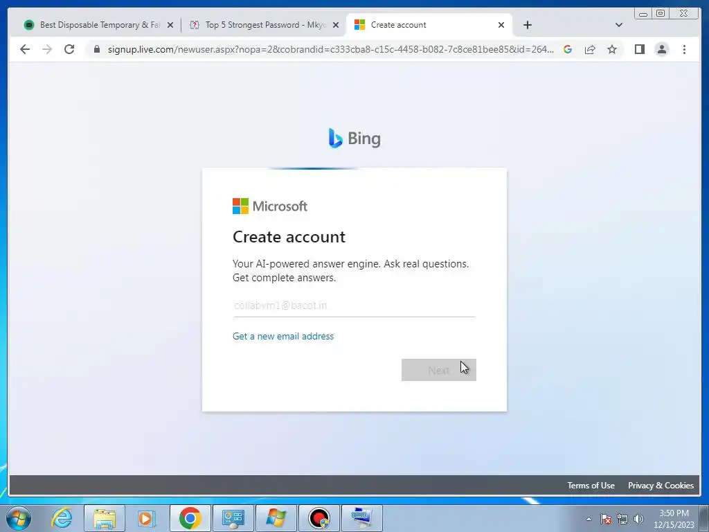Open the volume speaker tray icon
The height and width of the screenshot is (532, 709).
(x=638, y=519)
